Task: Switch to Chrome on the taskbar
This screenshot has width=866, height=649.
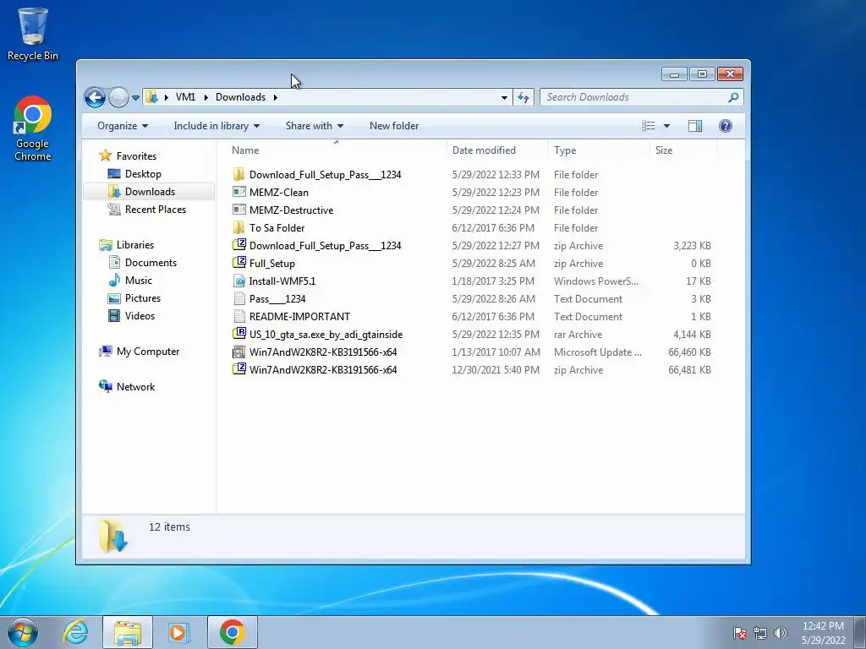Action: 232,632
